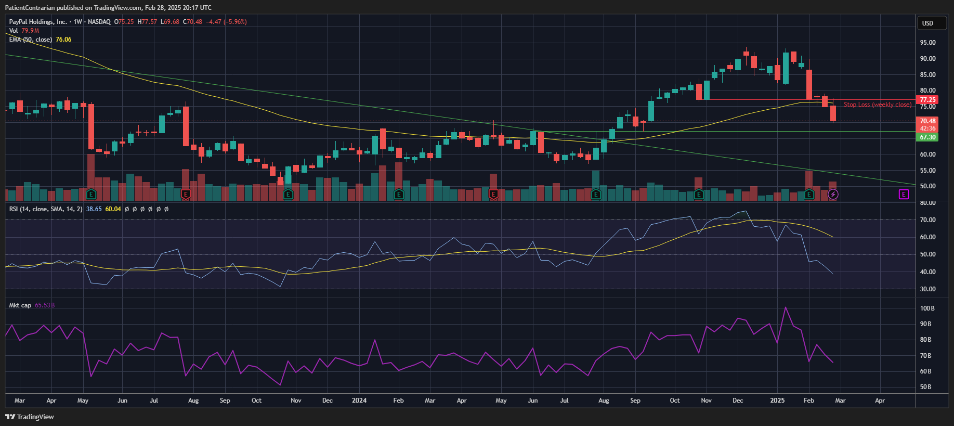The width and height of the screenshot is (954, 426).
Task: Click the Mkt cap value 65.53B
Action: [x=45, y=305]
